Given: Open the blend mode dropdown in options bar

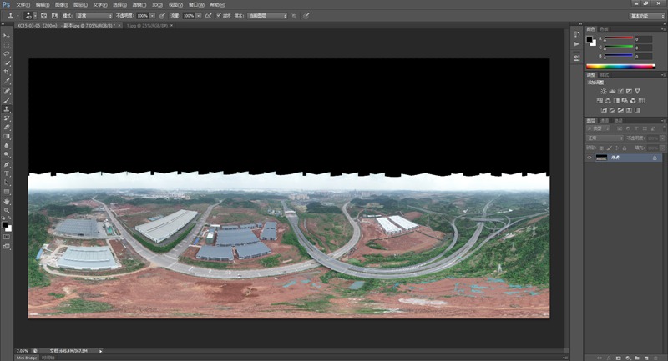Looking at the screenshot, I should point(94,15).
